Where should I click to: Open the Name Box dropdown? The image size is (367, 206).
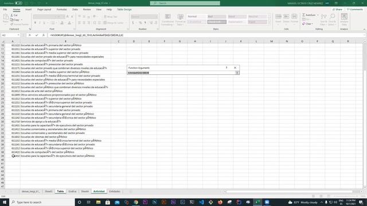tap(18, 35)
